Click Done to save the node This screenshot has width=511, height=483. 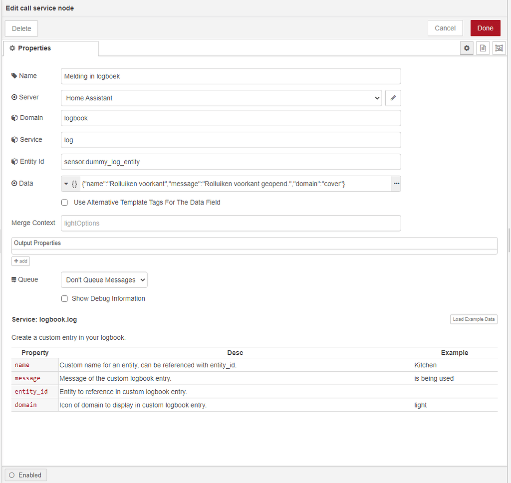(485, 28)
